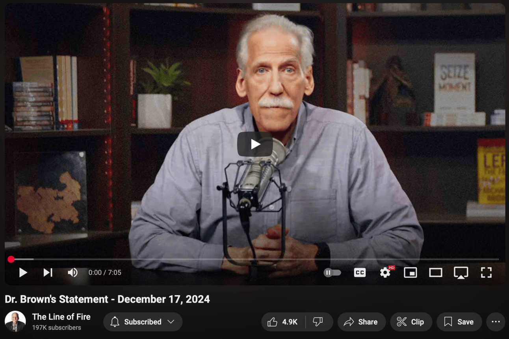The width and height of the screenshot is (509, 339).
Task: Save video to a playlist
Action: tap(459, 322)
